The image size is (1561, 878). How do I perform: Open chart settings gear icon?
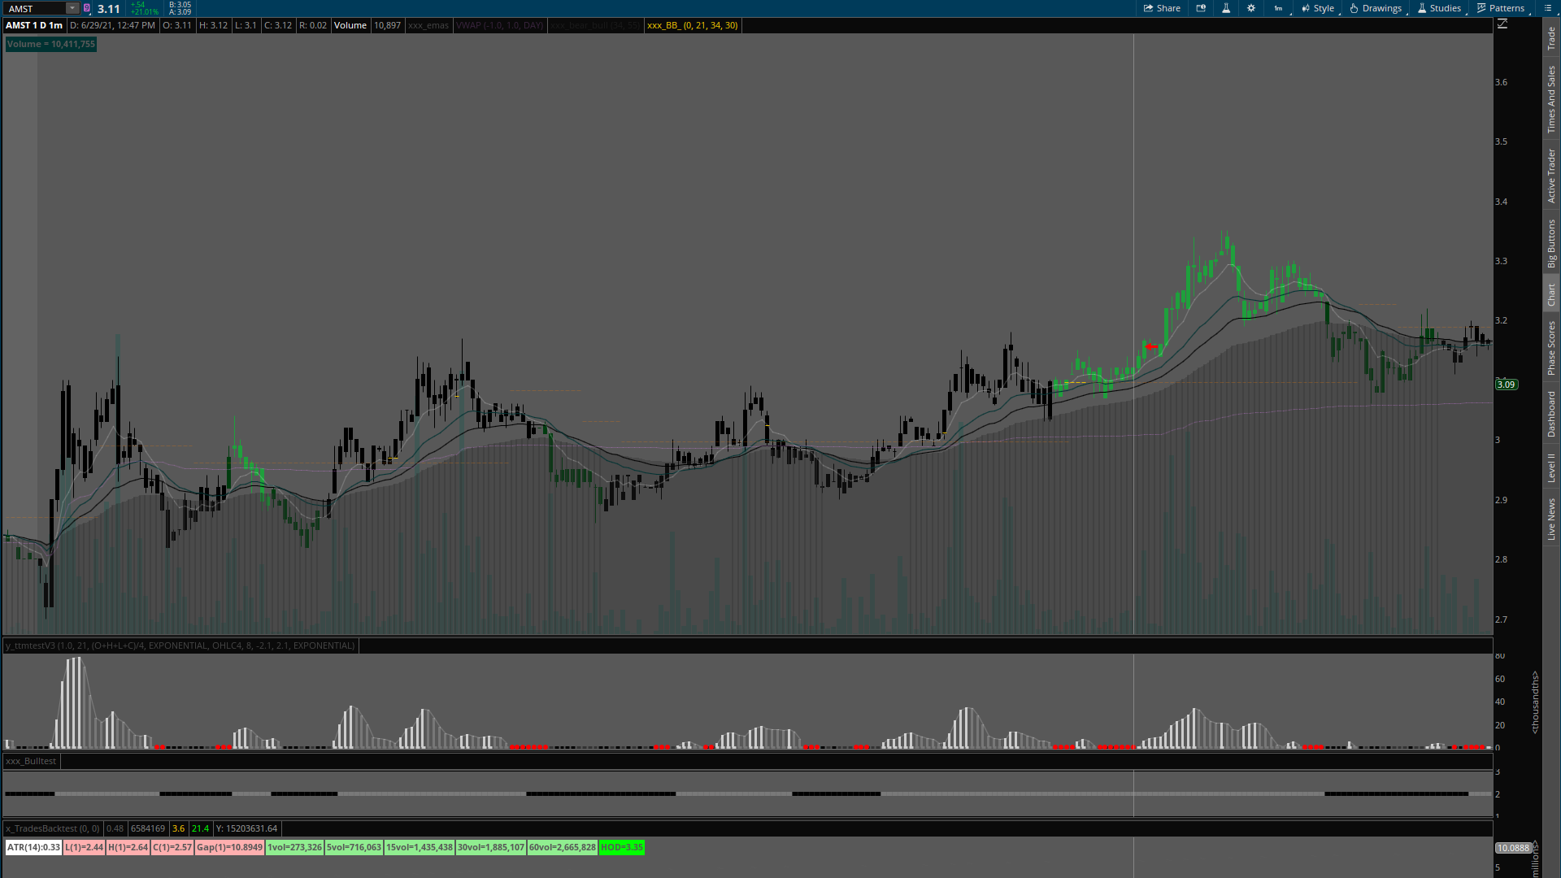tap(1251, 8)
